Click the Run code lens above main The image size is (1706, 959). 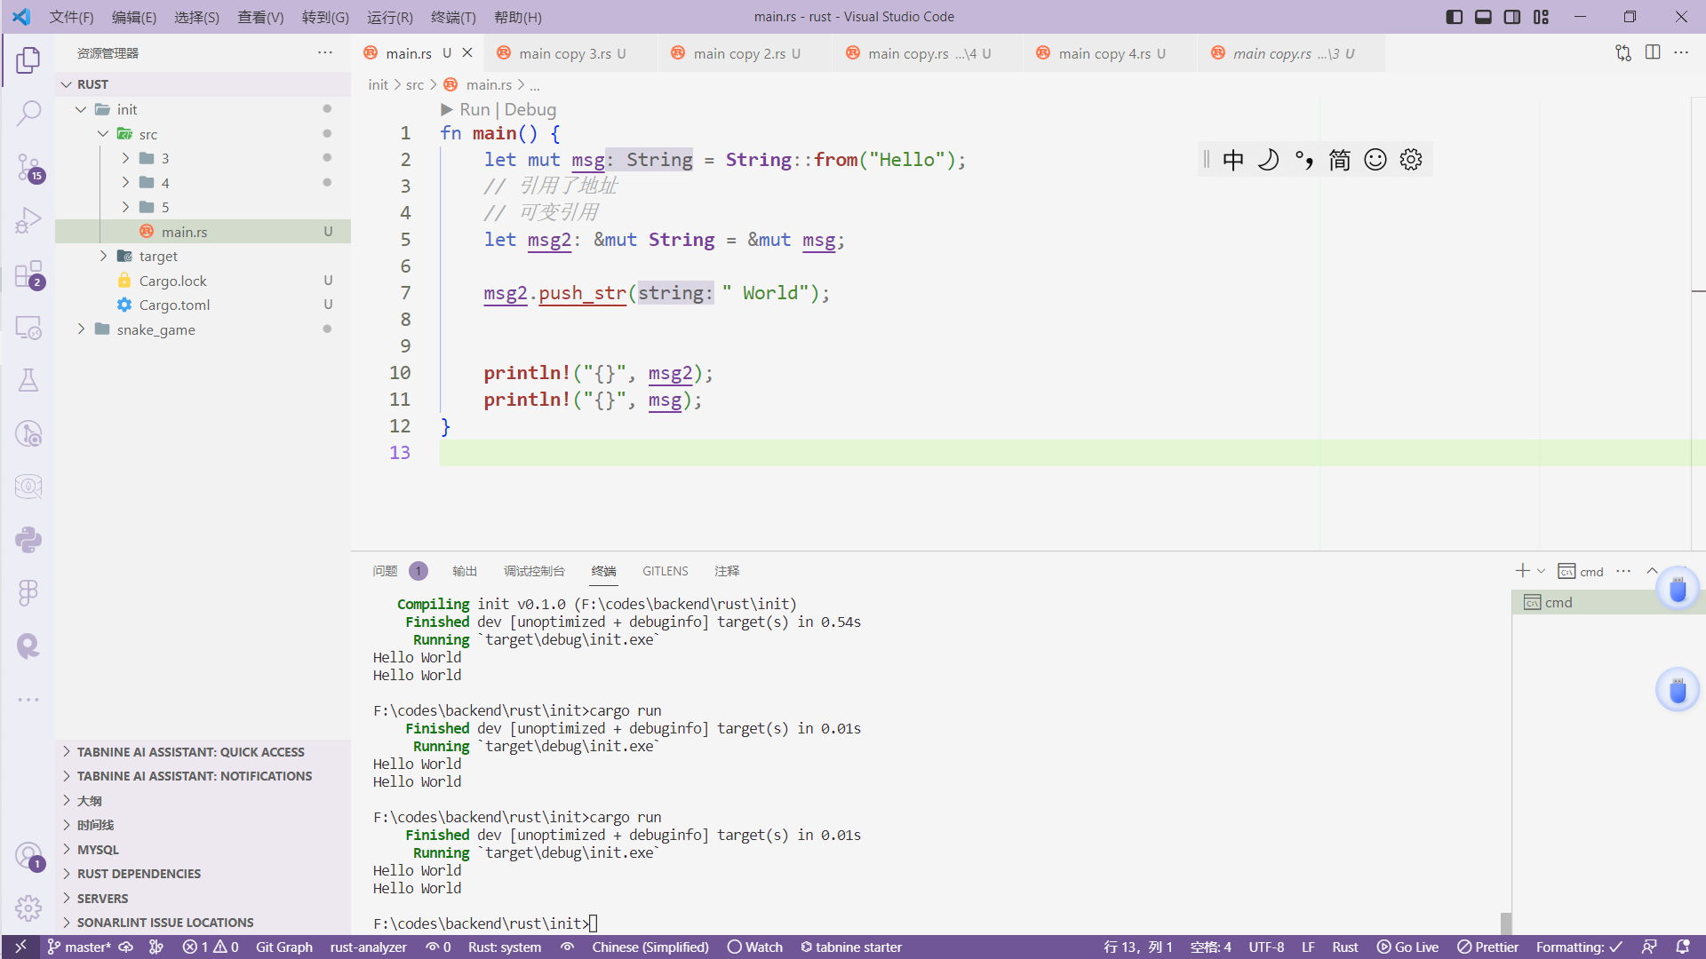pyautogui.click(x=474, y=109)
